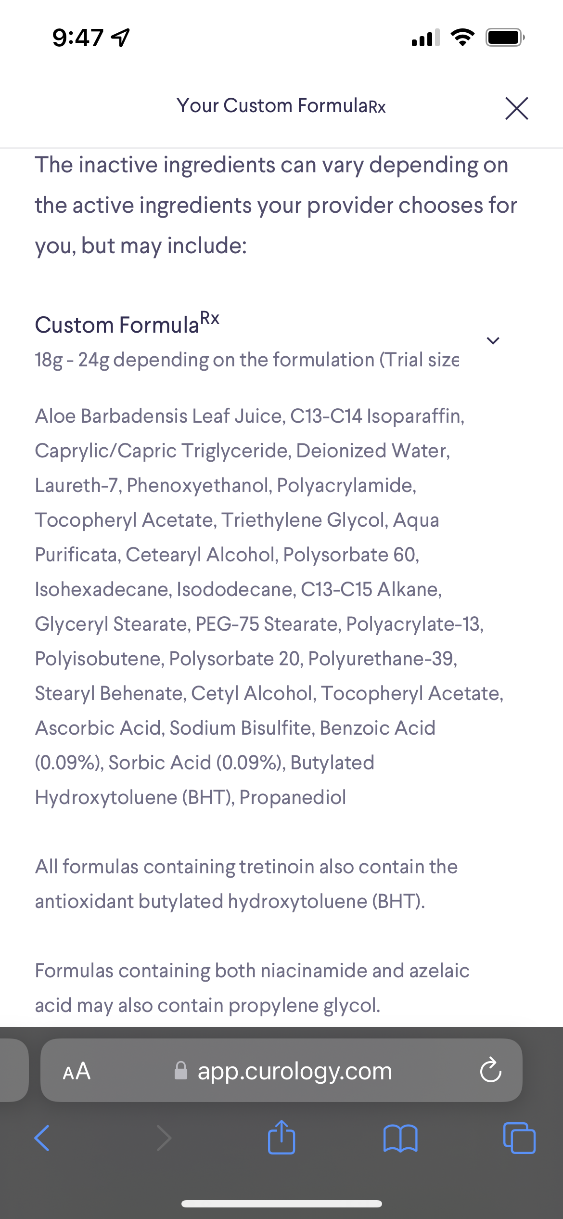Collapse the Custom Formula Rx chevron

[493, 341]
